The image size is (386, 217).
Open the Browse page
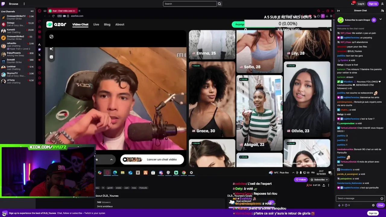(14, 4)
